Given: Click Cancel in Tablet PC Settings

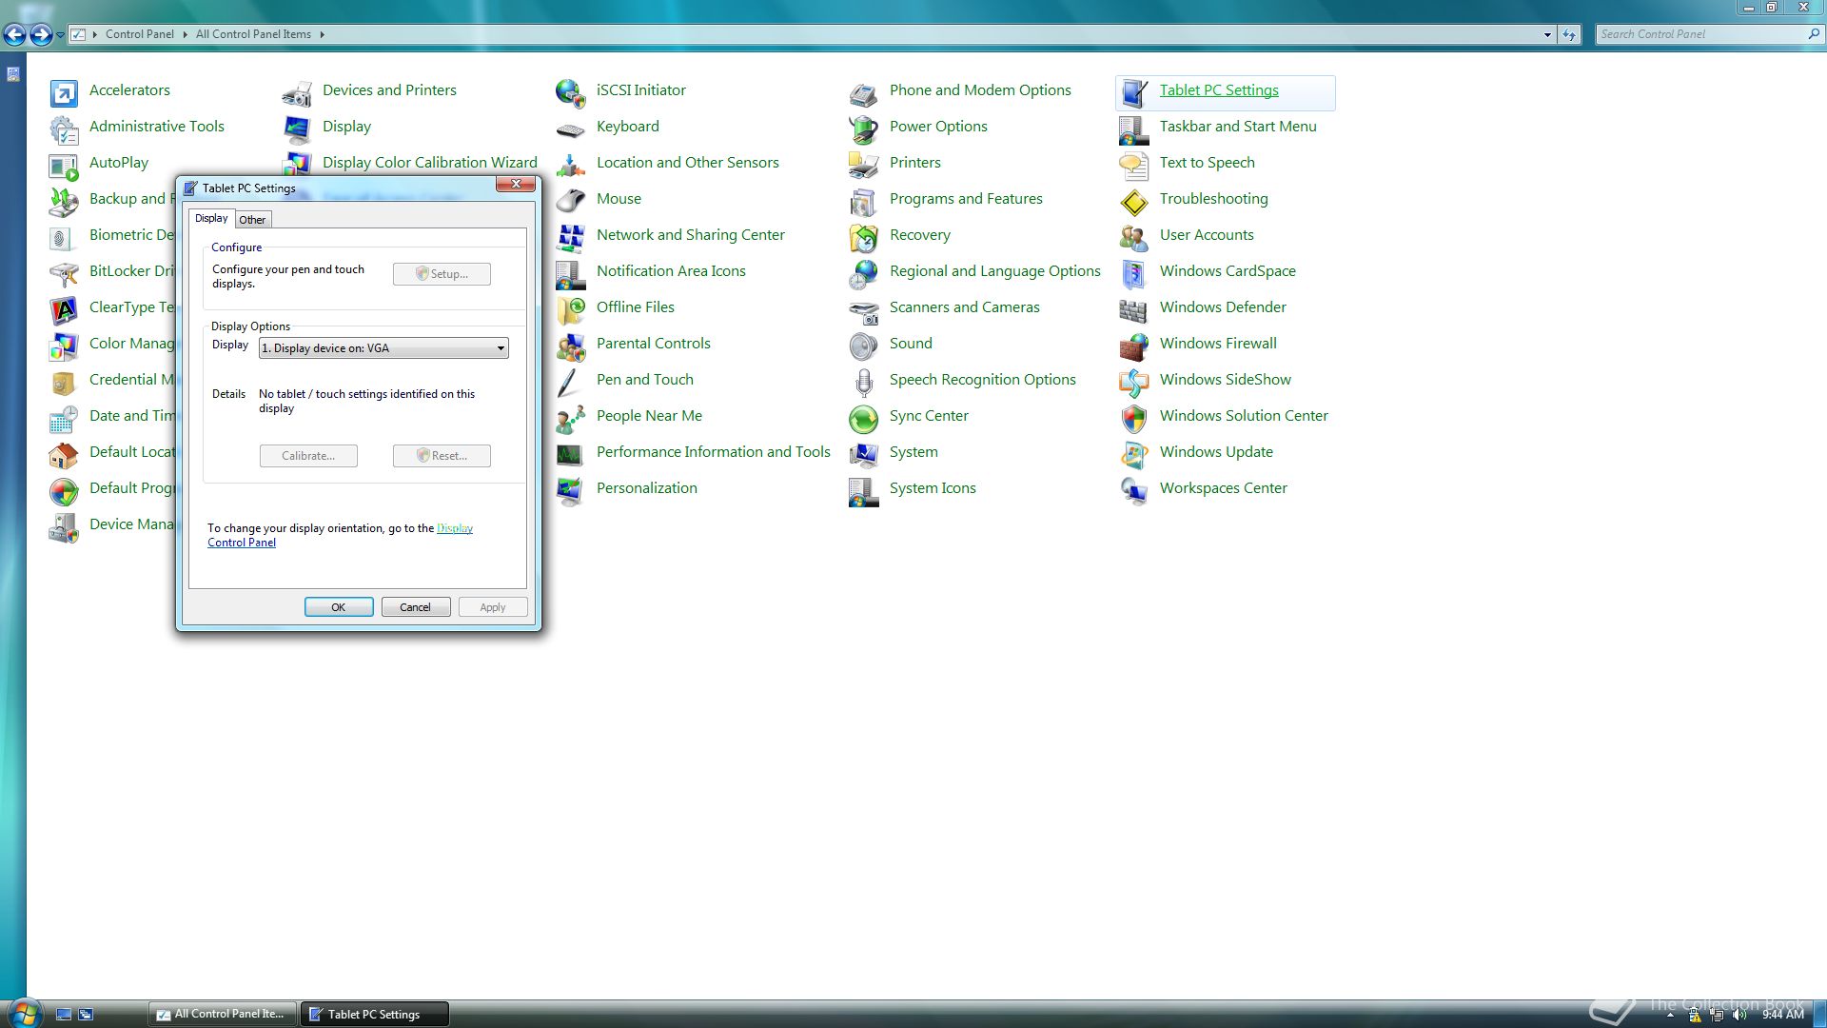Looking at the screenshot, I should pos(416,607).
